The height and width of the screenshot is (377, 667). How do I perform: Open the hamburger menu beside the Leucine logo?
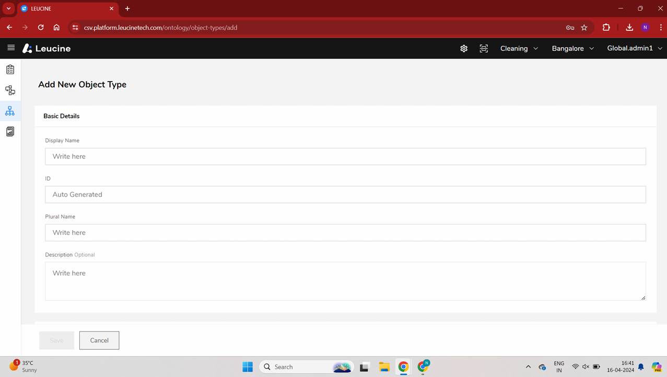11,48
